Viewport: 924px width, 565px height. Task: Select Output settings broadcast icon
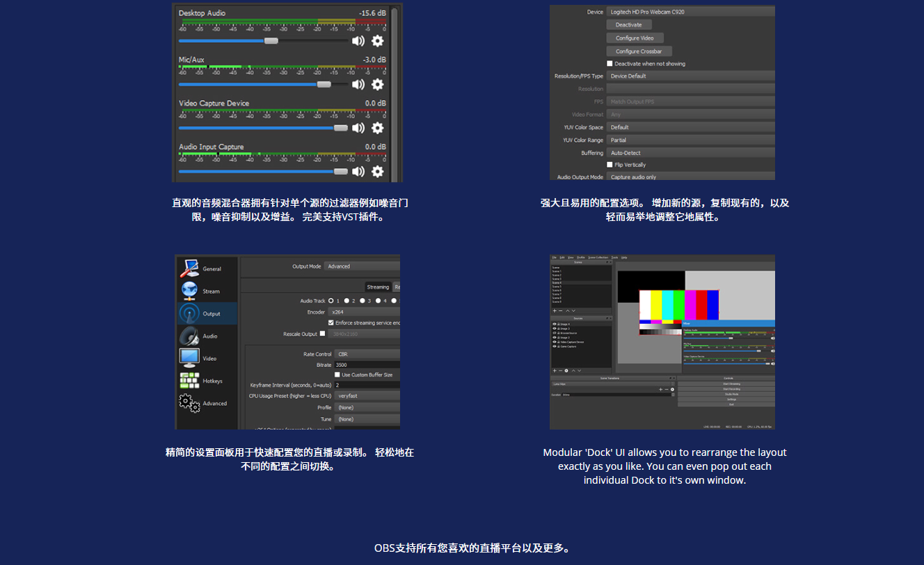click(190, 313)
